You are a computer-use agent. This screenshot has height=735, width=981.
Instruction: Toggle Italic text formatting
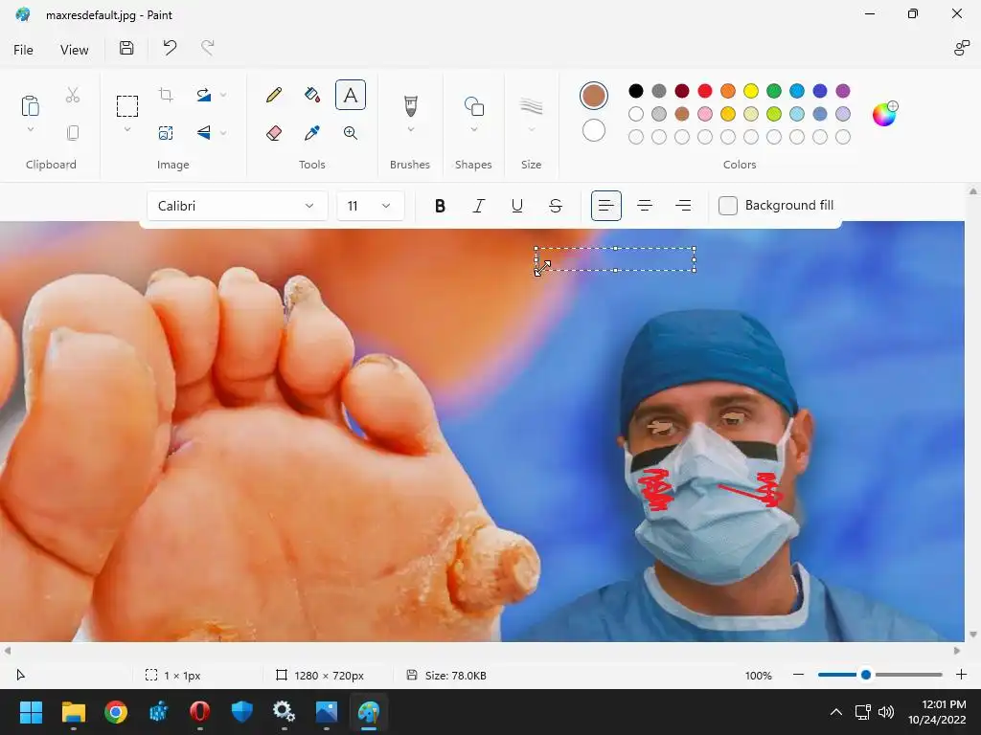coord(479,206)
